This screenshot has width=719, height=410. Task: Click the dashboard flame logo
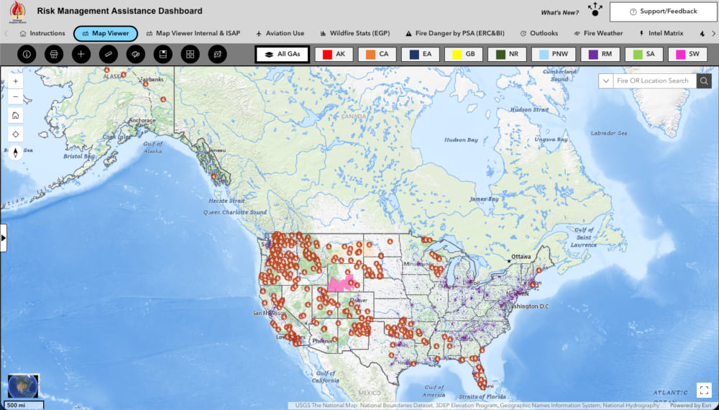(x=17, y=12)
